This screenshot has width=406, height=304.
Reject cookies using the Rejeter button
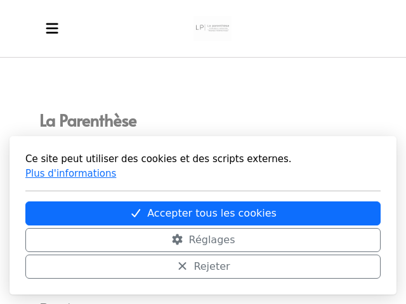[x=203, y=267]
